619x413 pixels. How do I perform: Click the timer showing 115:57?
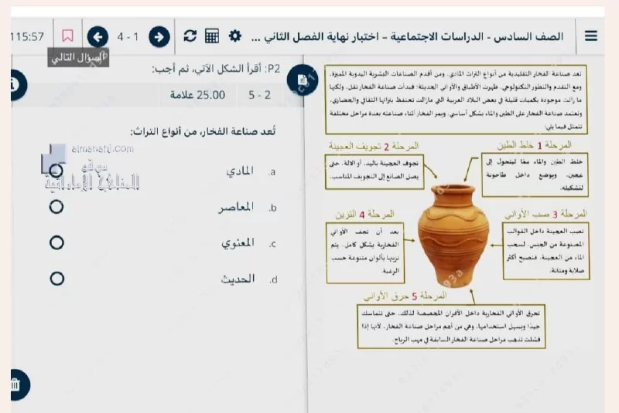(x=27, y=36)
